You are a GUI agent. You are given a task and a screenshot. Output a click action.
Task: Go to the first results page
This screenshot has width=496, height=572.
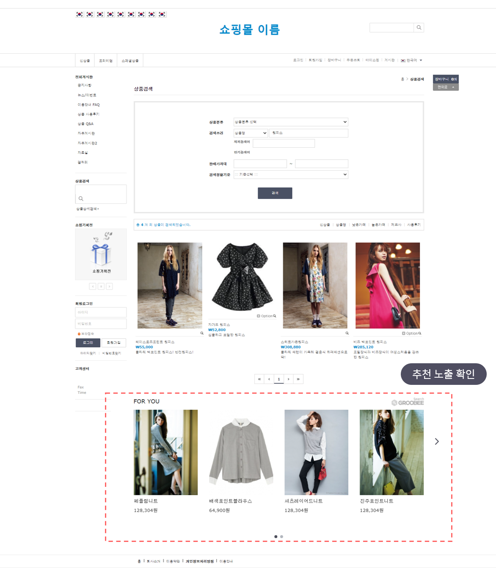coord(259,379)
